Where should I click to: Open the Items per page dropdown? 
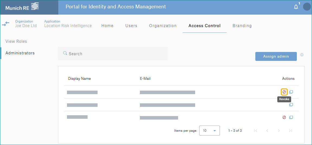click(209, 130)
